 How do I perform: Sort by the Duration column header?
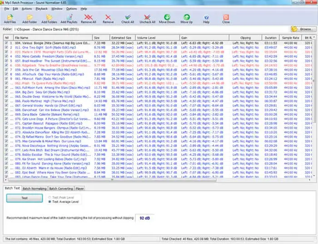(271, 38)
